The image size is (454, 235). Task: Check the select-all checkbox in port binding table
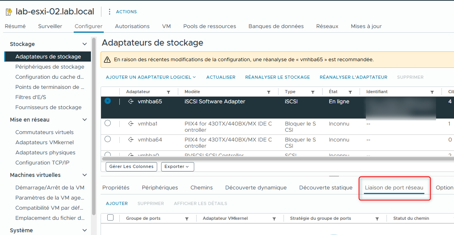[110, 218]
